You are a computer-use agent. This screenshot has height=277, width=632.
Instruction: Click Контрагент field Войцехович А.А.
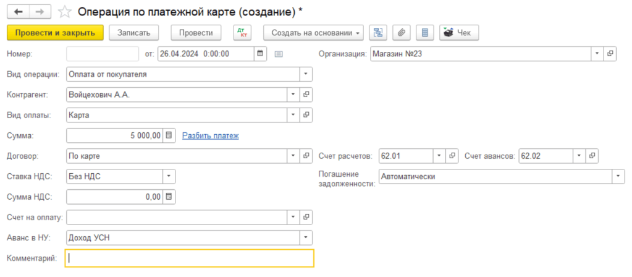coord(177,95)
